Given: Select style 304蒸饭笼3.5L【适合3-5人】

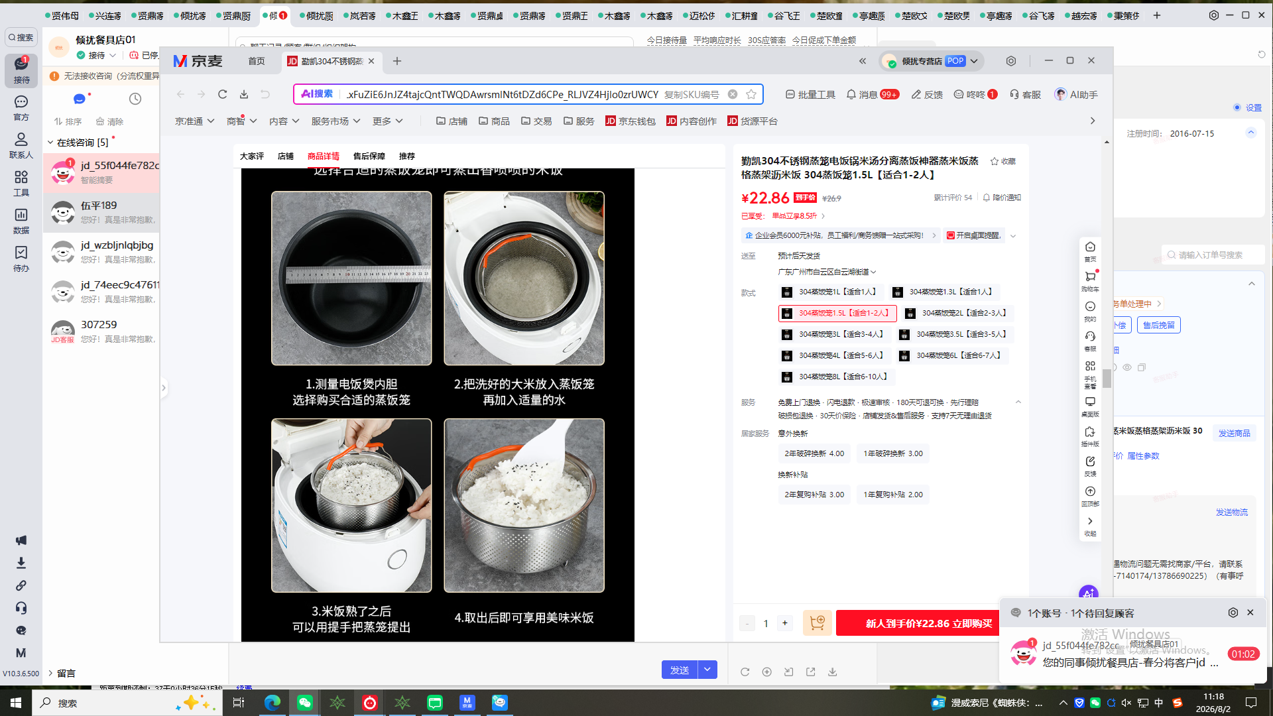Looking at the screenshot, I should click(x=954, y=334).
